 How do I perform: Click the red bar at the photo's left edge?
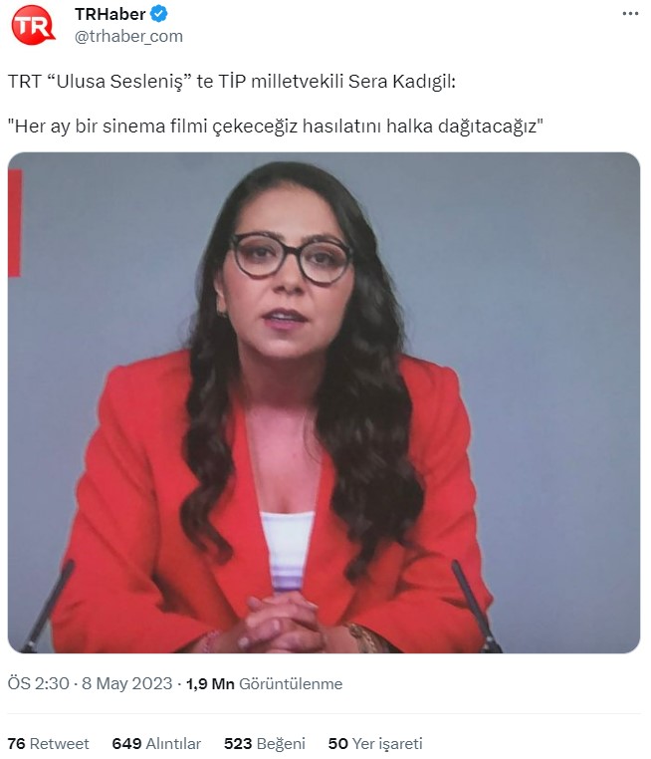pos(15,223)
